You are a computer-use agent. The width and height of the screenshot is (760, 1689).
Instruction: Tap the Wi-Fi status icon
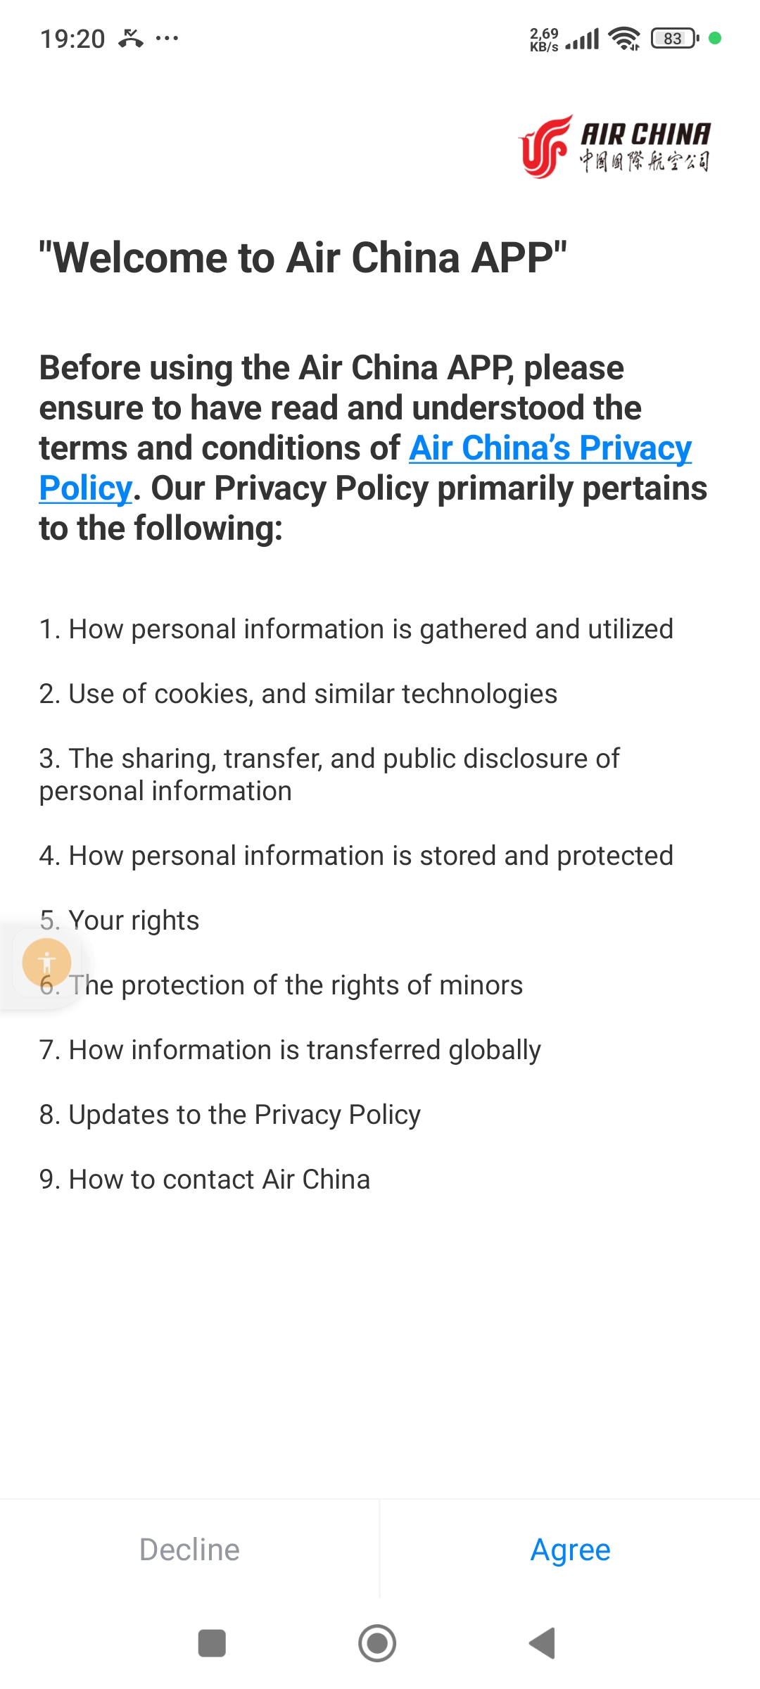pyautogui.click(x=624, y=39)
